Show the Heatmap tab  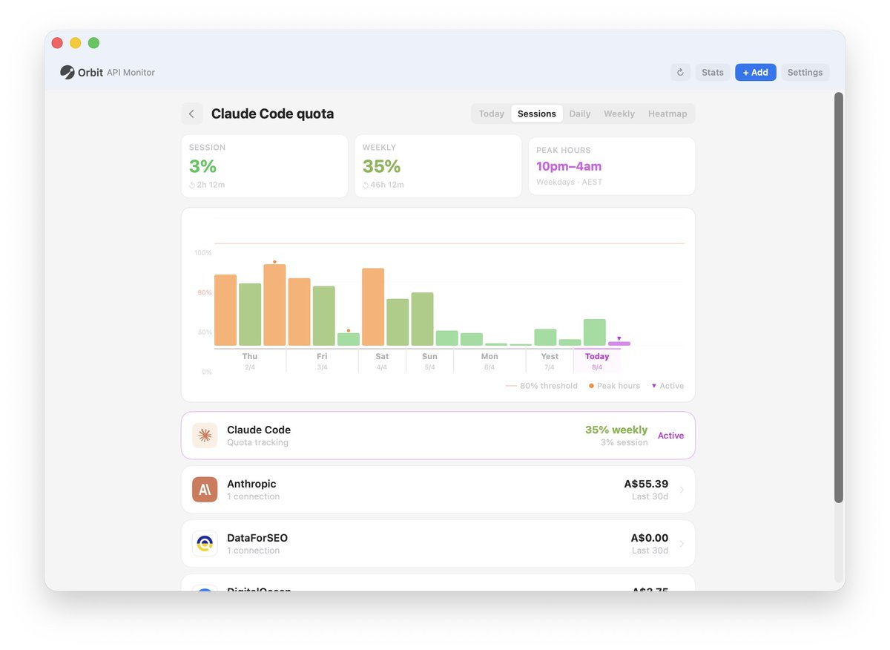667,114
